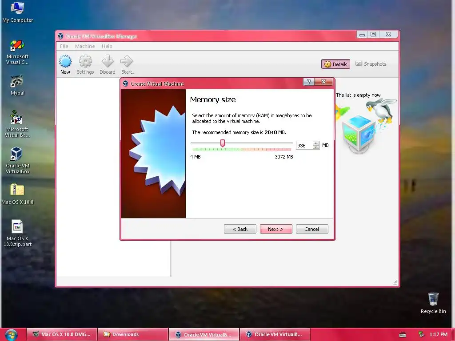Decrease memory with the spinner down arrow
The width and height of the screenshot is (455, 341).
click(x=316, y=147)
